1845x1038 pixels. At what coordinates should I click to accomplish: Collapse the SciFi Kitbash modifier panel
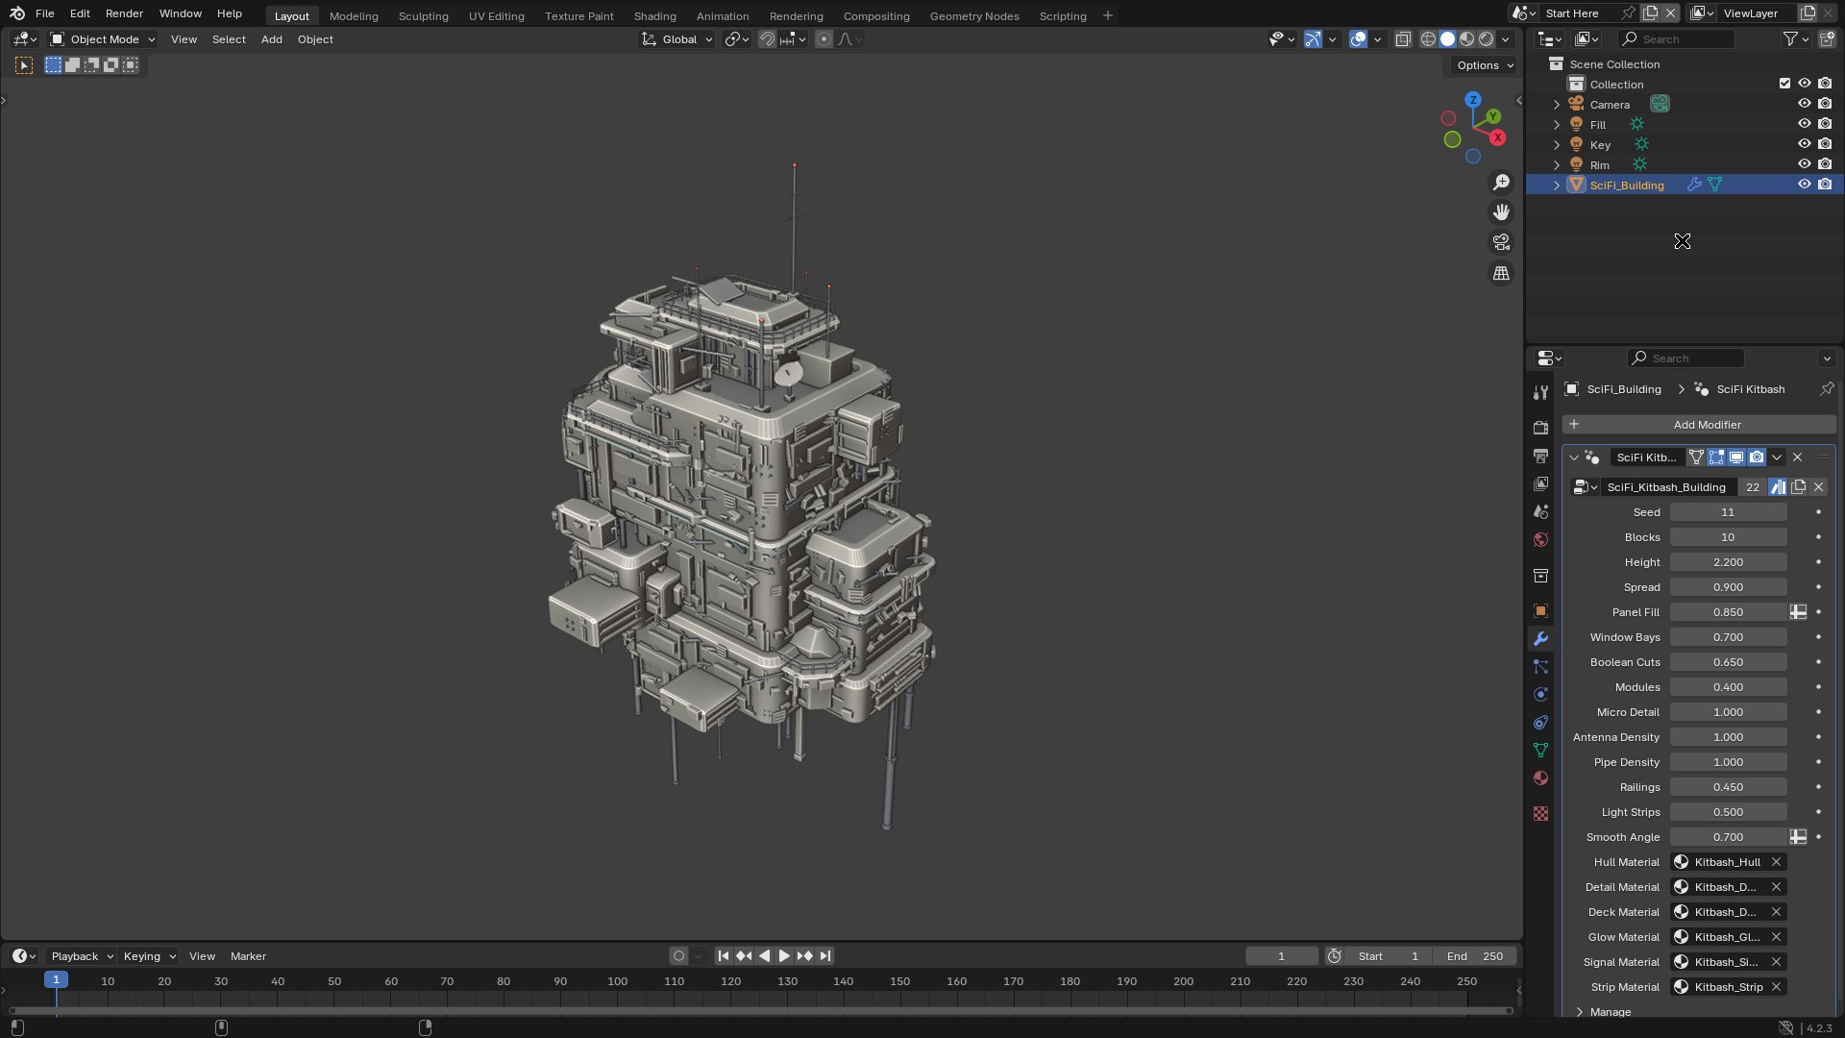(1574, 457)
